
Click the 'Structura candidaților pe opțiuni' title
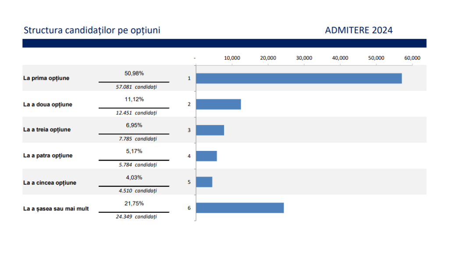pyautogui.click(x=92, y=30)
